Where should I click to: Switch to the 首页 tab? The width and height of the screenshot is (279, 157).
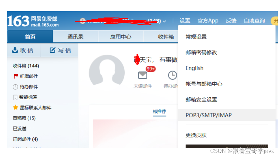30,37
